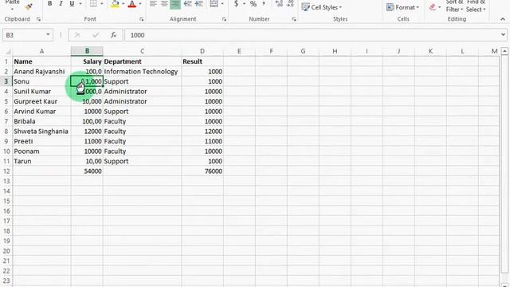Open borders dropdown arrow
This screenshot has width=510, height=287.
[102, 4]
